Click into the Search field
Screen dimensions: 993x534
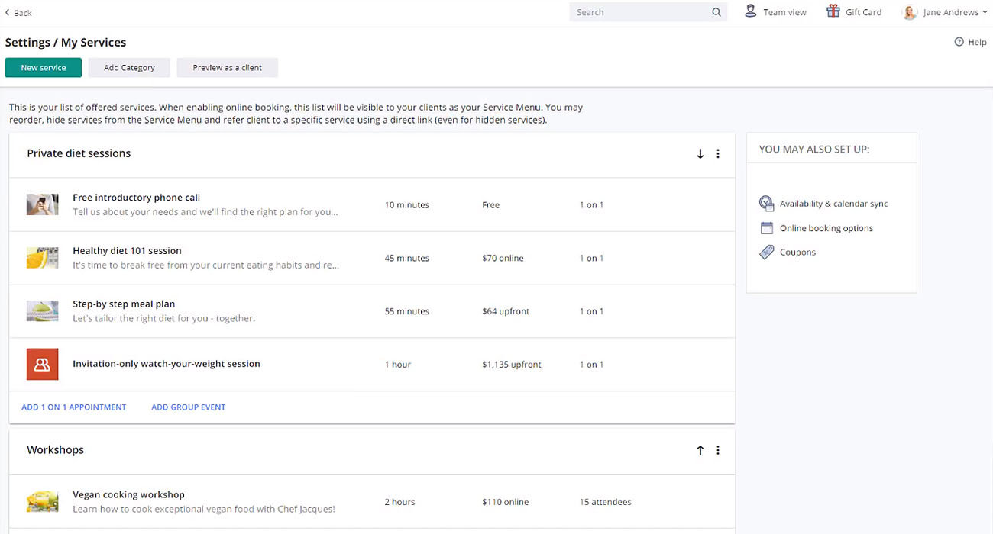click(638, 12)
